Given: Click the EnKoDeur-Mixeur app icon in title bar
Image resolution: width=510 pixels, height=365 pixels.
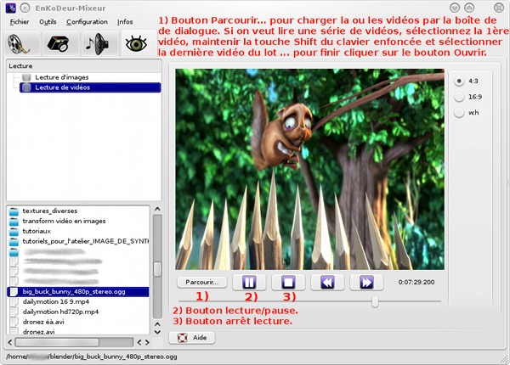Looking at the screenshot, I should click(11, 8).
